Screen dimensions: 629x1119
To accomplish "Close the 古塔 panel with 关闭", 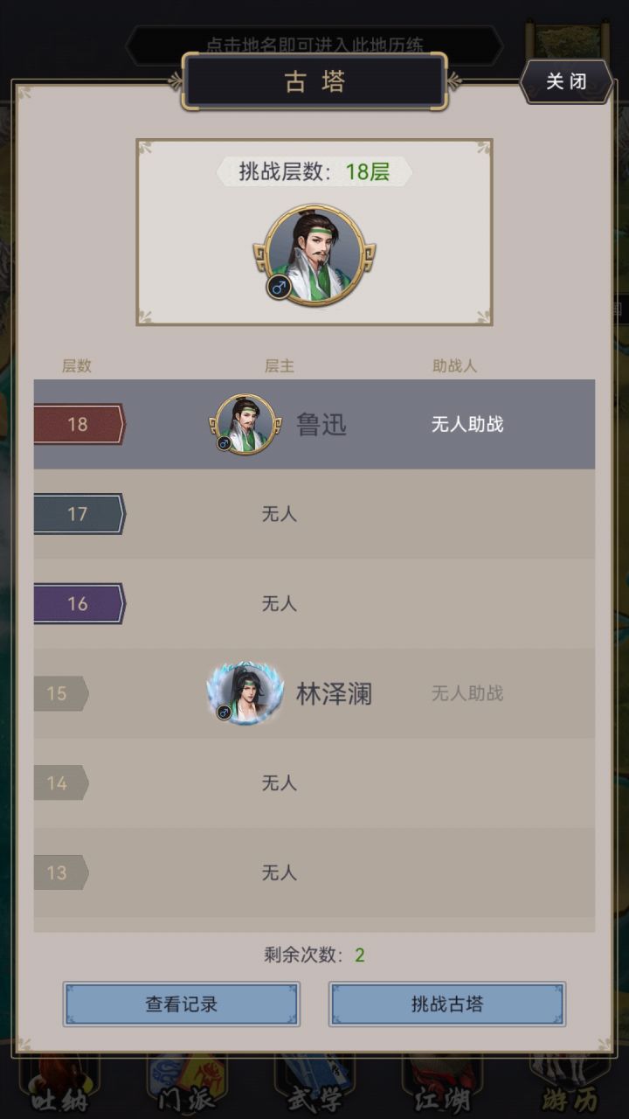I will coord(566,81).
